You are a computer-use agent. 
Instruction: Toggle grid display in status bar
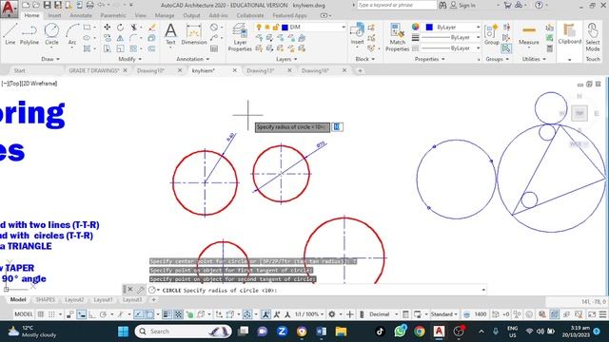(x=41, y=314)
